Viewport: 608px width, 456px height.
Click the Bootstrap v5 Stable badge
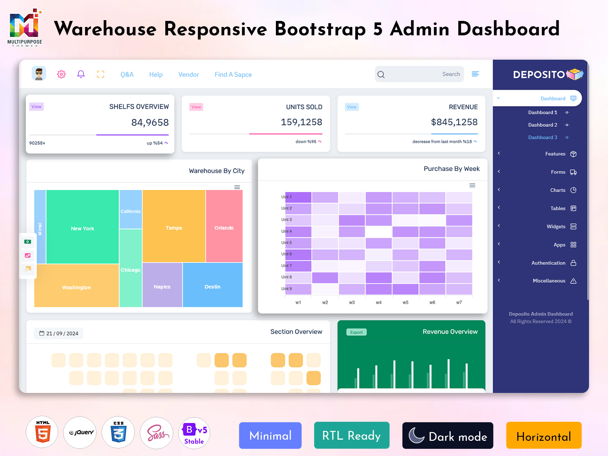coord(194,432)
